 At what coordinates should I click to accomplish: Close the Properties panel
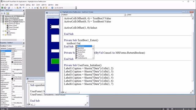click(24, 43)
